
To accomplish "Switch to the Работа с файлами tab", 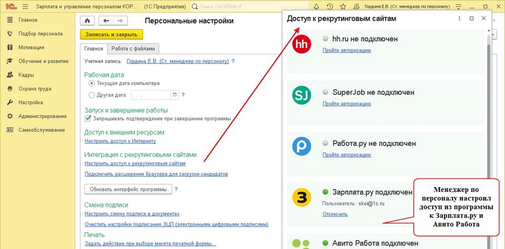I will click(133, 49).
